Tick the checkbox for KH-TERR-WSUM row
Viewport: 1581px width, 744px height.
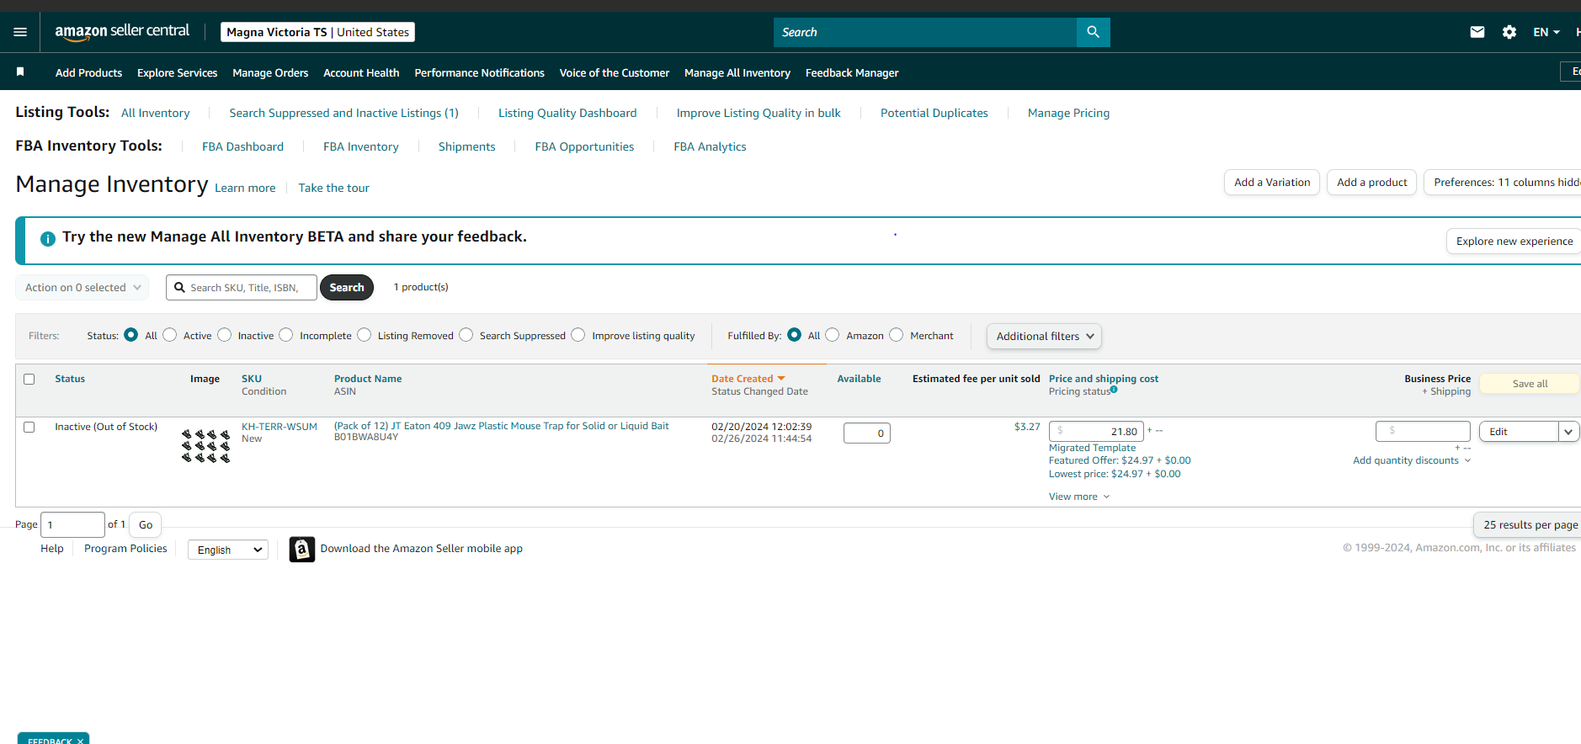coord(29,427)
